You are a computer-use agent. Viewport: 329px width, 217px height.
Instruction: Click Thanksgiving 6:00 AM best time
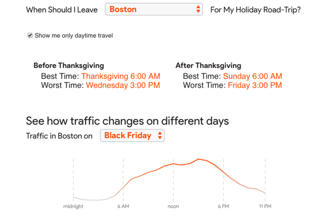pyautogui.click(x=121, y=76)
